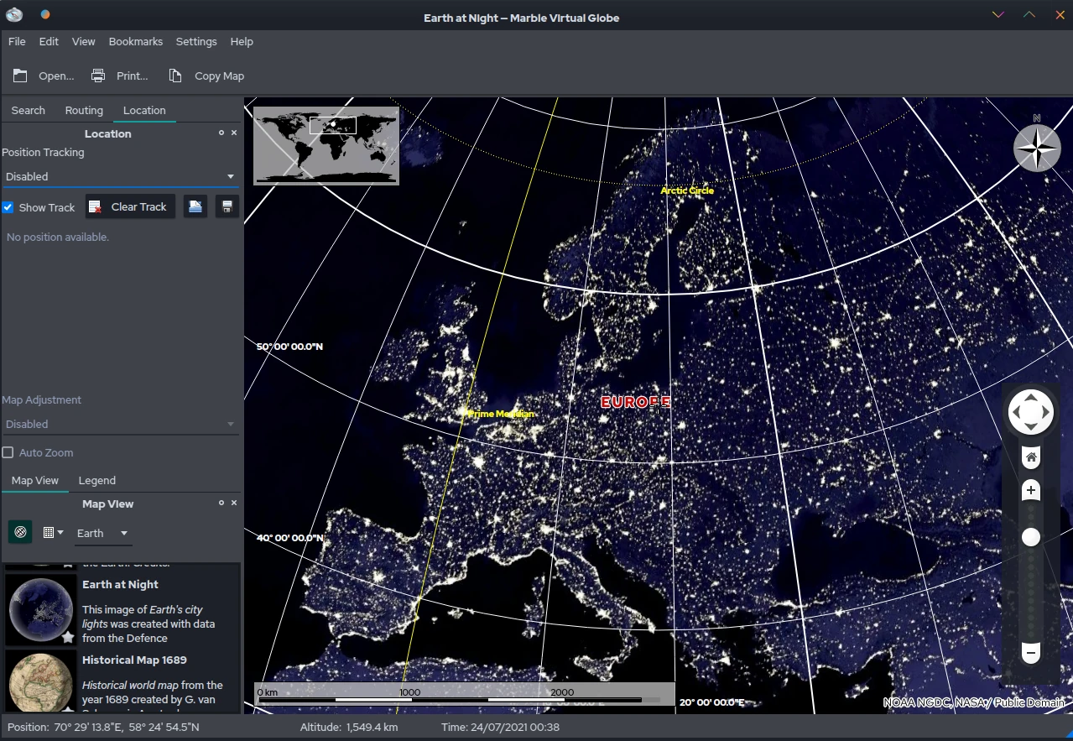Click the Earth at Night title text
Viewport: 1073px width, 741px height.
point(120,584)
